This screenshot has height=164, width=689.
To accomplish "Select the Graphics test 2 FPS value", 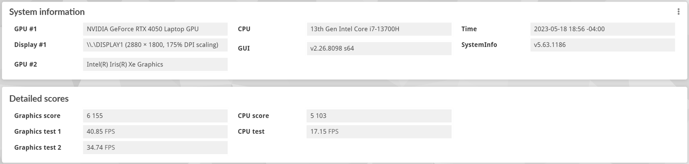I will pos(155,147).
